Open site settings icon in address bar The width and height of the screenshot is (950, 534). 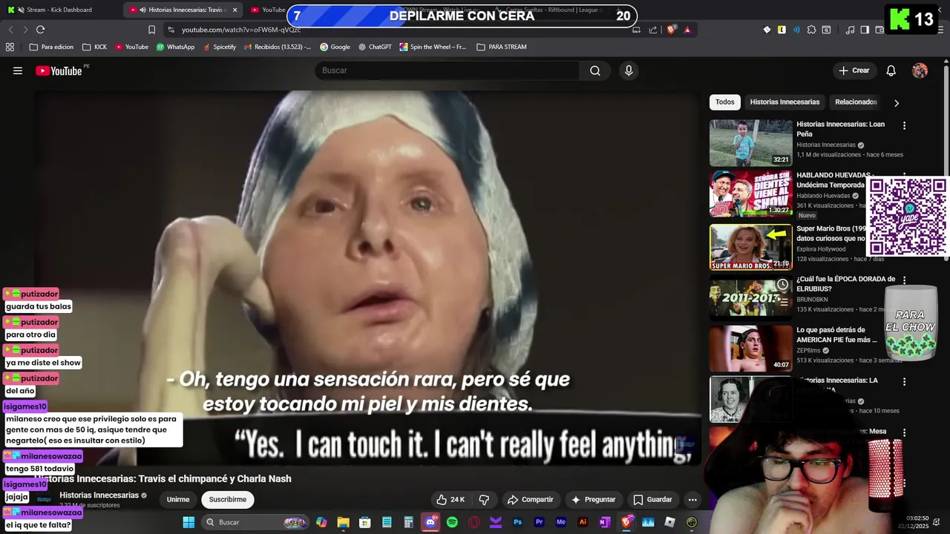(171, 30)
